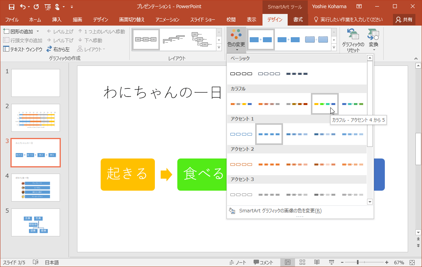Open the ファイル tab

(12, 20)
